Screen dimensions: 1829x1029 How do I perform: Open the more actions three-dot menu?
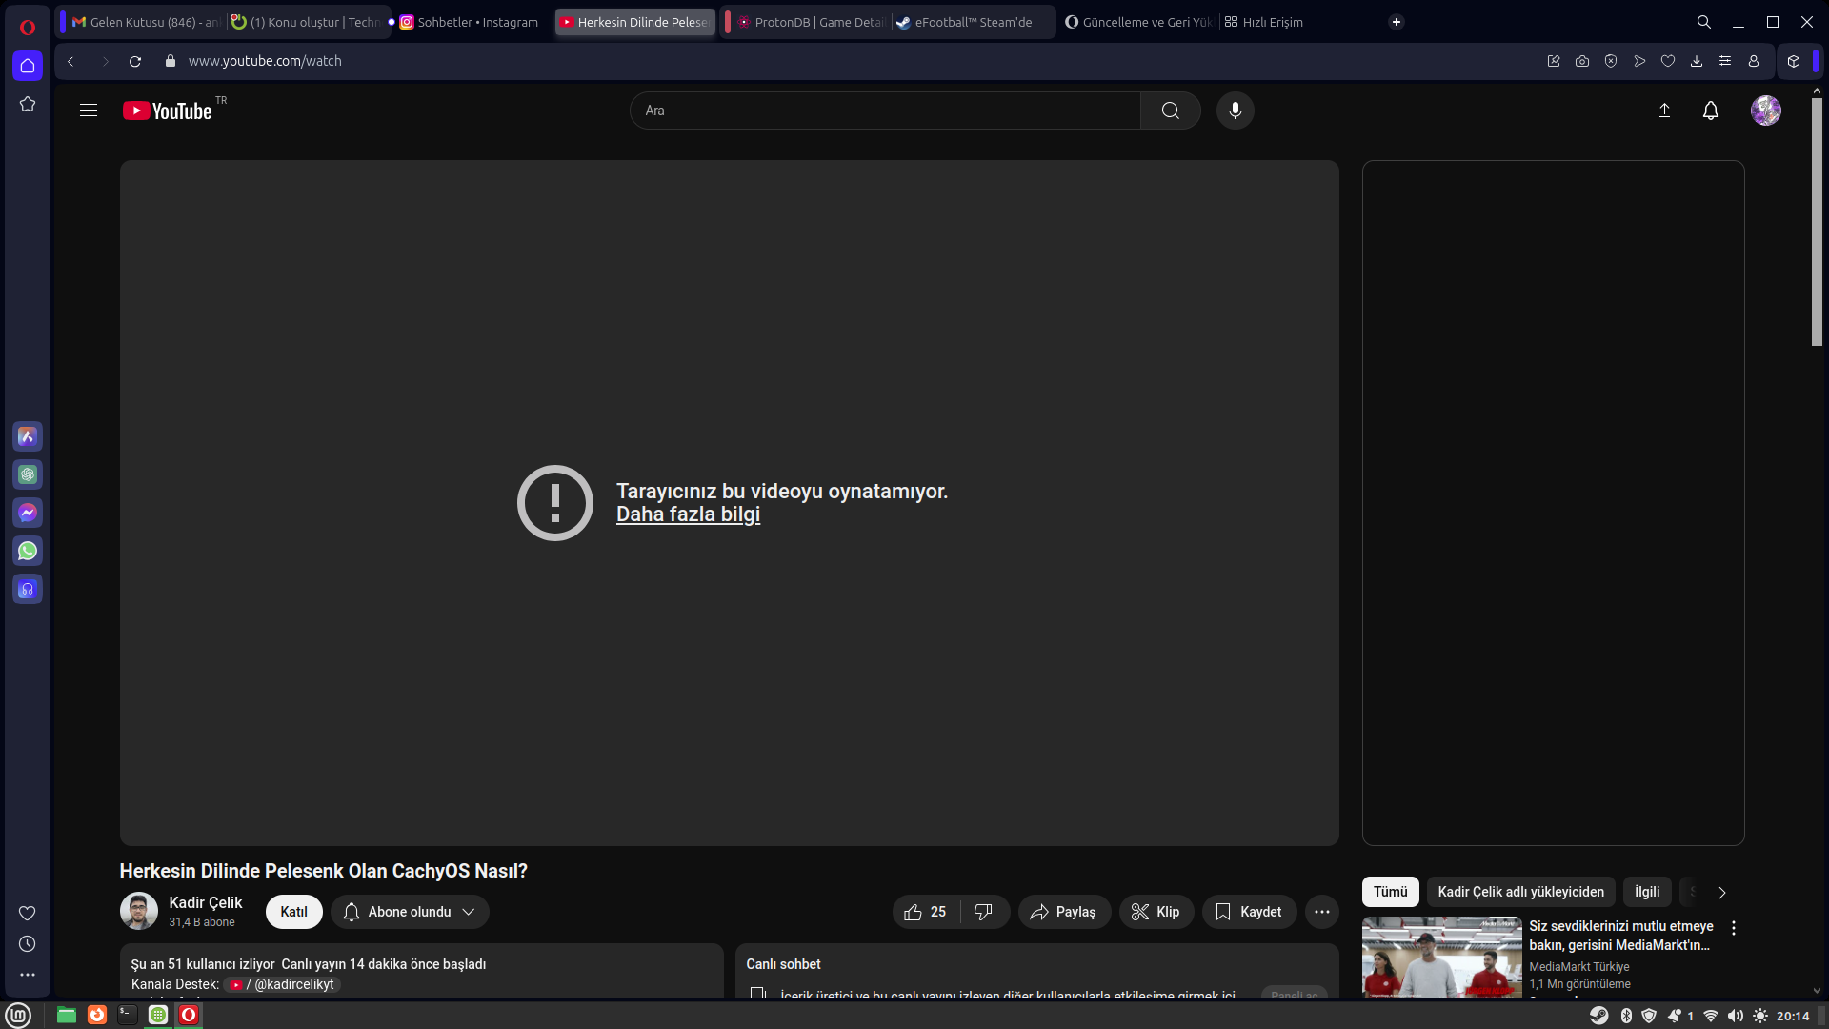(x=1321, y=912)
